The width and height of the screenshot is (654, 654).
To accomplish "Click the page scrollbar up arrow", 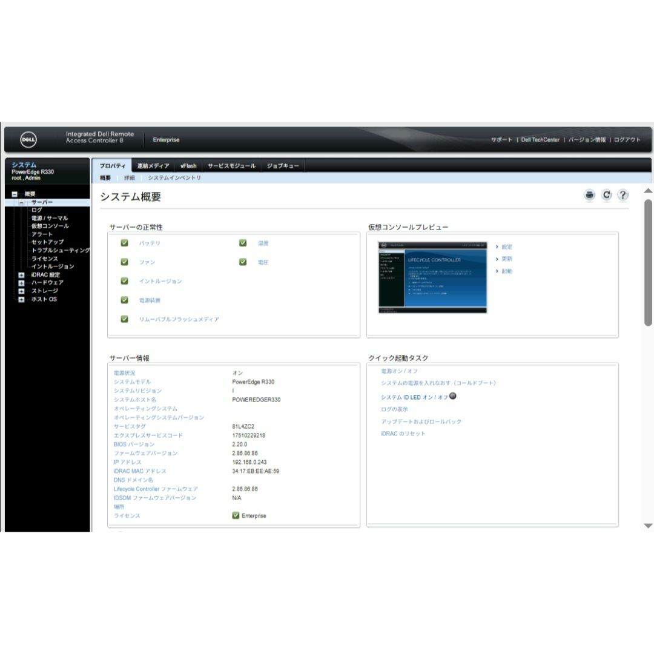I will point(648,191).
